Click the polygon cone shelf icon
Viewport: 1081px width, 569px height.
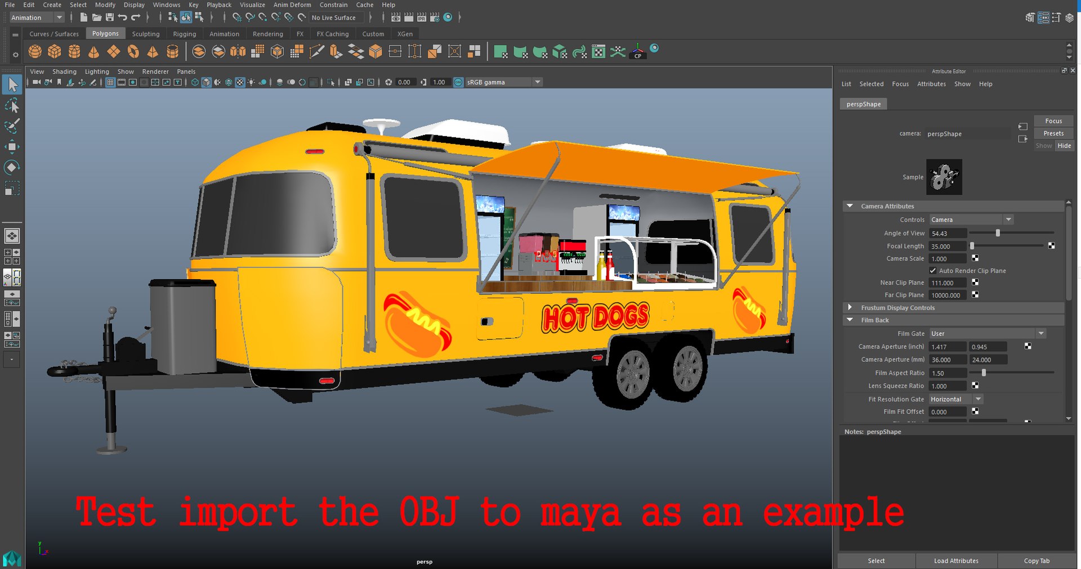(94, 52)
